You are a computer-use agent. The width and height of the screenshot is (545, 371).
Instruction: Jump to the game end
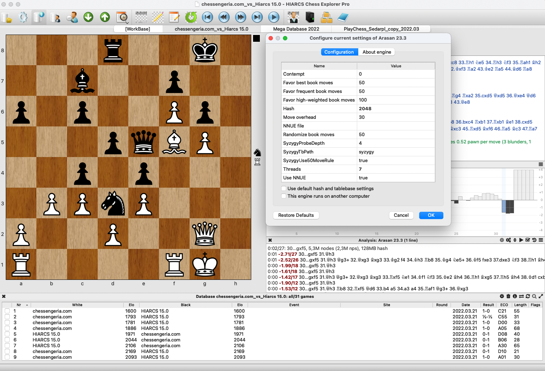pyautogui.click(x=257, y=17)
